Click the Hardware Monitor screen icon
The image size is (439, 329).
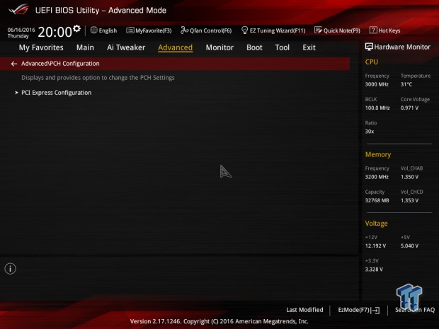tap(369, 47)
